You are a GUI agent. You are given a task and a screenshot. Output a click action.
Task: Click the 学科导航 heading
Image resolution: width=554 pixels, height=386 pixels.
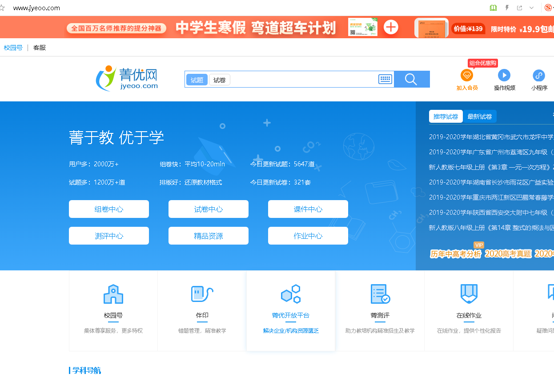(x=86, y=370)
